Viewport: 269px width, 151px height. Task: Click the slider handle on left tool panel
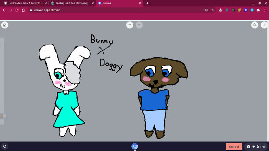[x=3, y=116]
